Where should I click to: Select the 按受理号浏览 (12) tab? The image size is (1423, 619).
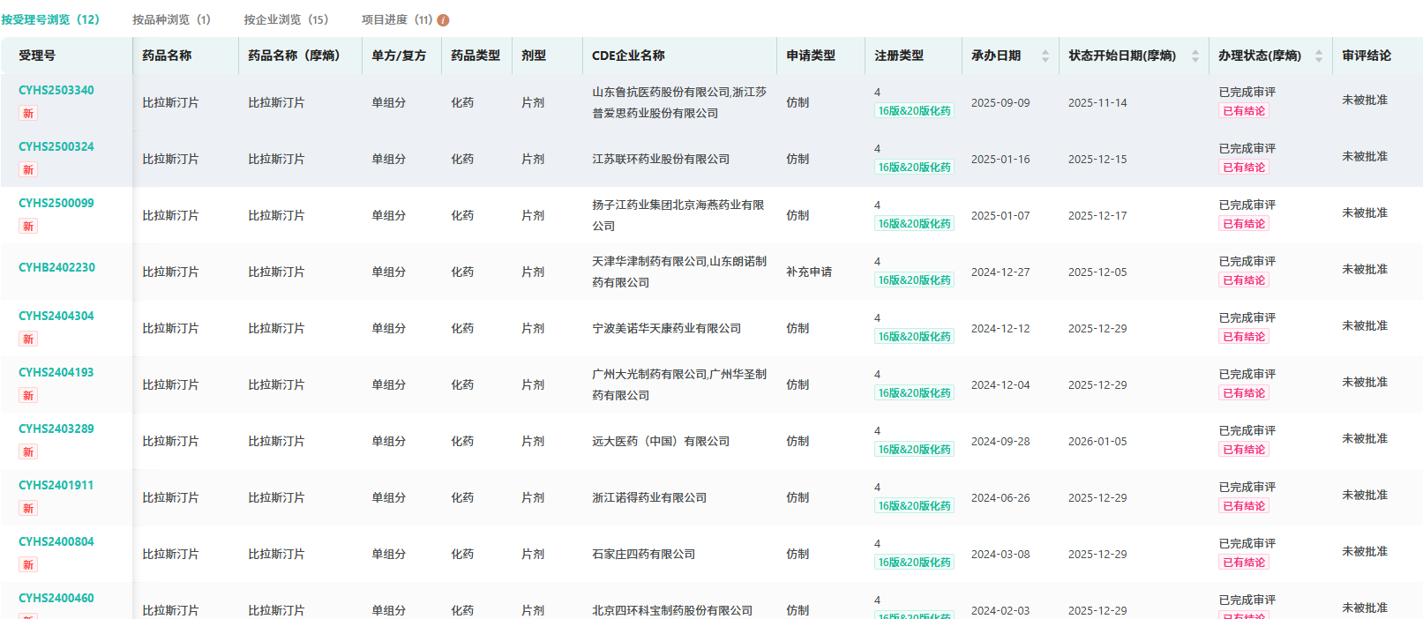[50, 19]
